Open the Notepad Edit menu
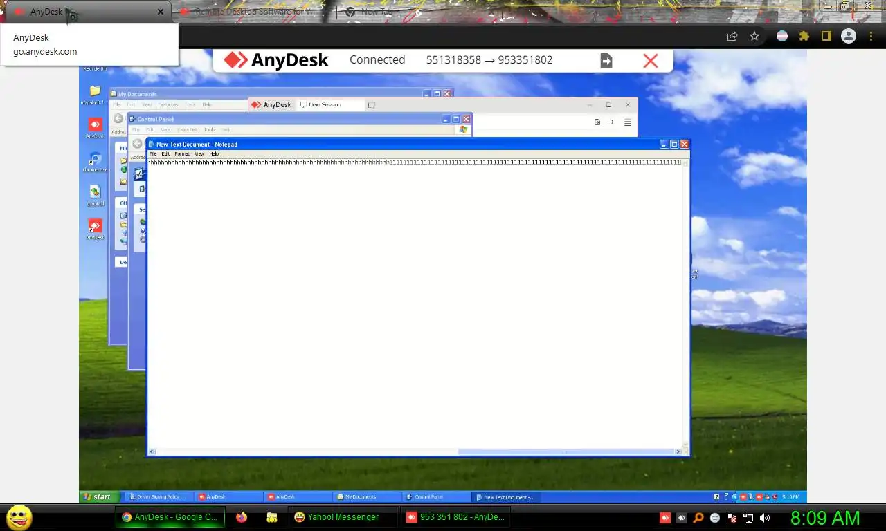Screen dimensions: 886x531 (165, 153)
